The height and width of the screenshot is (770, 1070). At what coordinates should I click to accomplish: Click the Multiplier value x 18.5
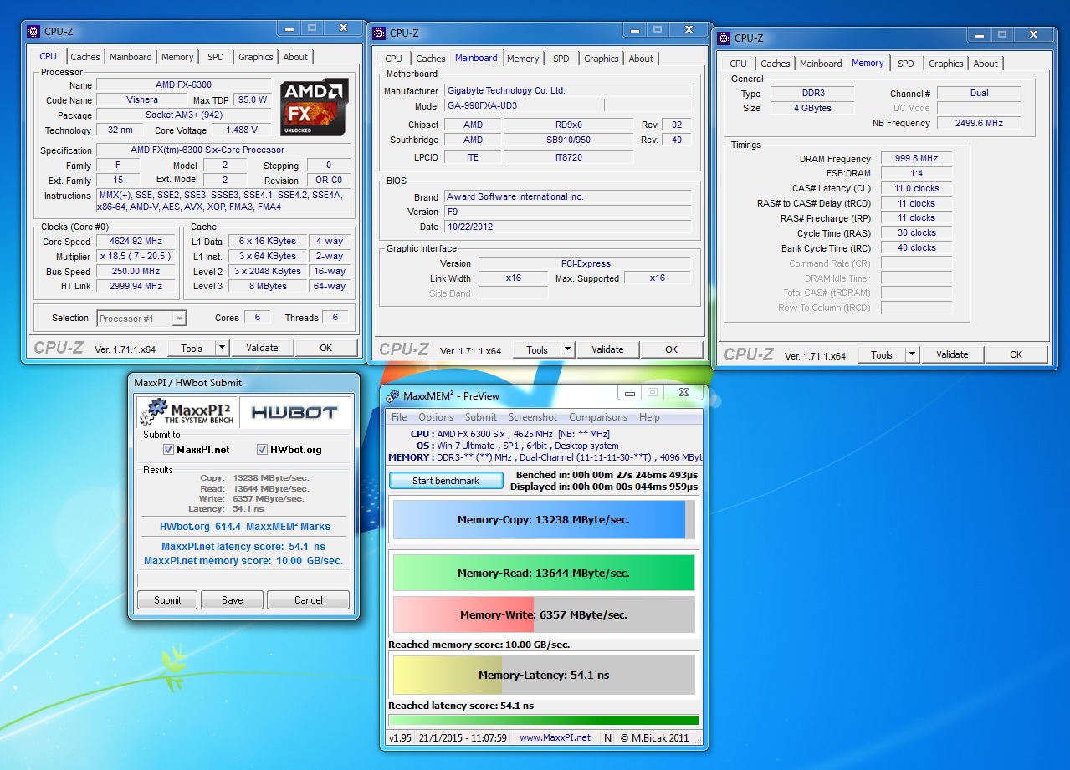(136, 257)
